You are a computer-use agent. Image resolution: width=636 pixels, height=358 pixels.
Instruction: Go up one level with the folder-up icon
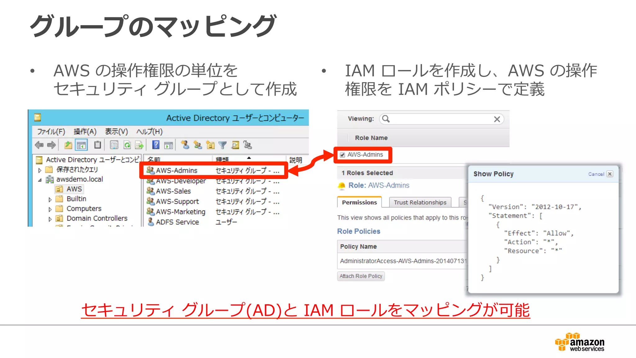[x=68, y=145]
